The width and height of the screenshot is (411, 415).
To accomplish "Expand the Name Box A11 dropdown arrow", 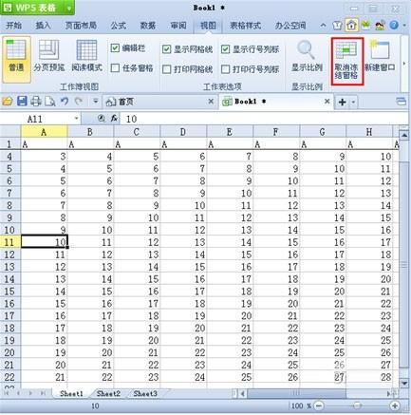I will point(76,119).
